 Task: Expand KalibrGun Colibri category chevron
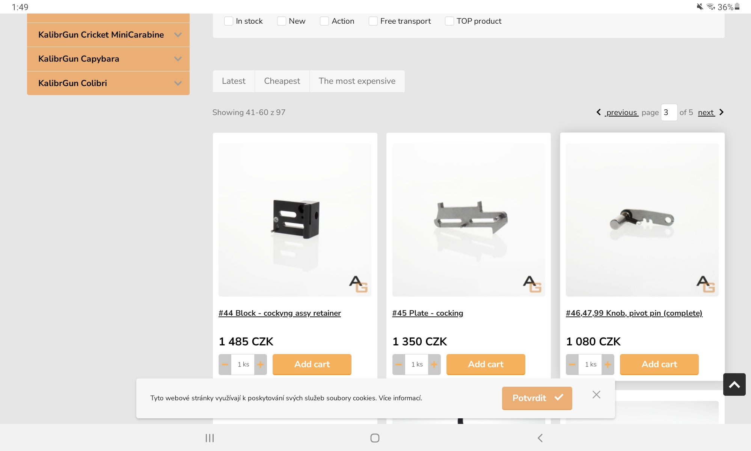tap(178, 83)
